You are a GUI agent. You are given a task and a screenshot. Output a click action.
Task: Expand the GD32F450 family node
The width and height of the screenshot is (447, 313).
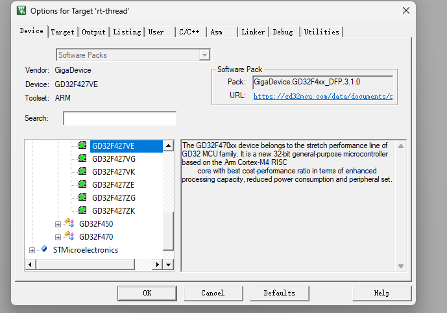58,224
